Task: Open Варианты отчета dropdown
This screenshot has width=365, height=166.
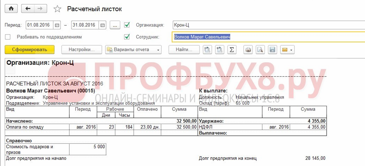Action: tap(133, 49)
